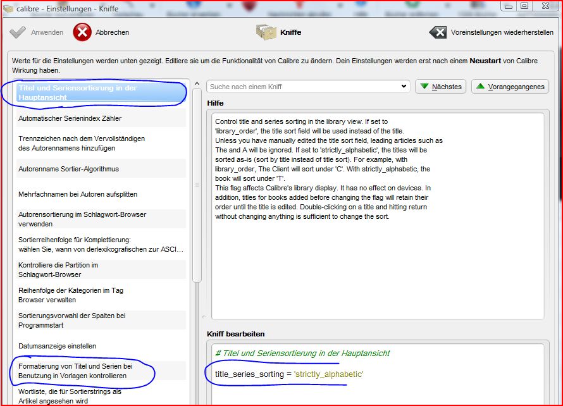Screen dimensions: 563x406
Task: Minimize the calibre Einstellungen window
Action: coord(508,6)
